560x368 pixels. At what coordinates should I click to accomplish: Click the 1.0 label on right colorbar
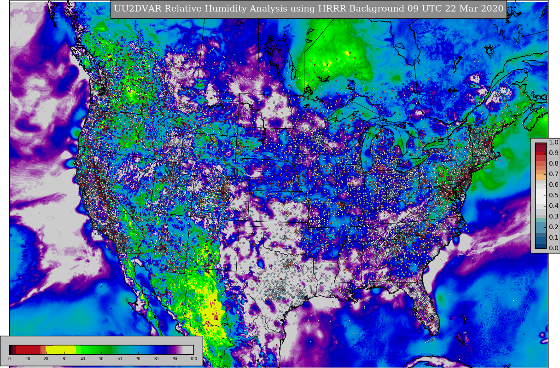[x=554, y=143]
